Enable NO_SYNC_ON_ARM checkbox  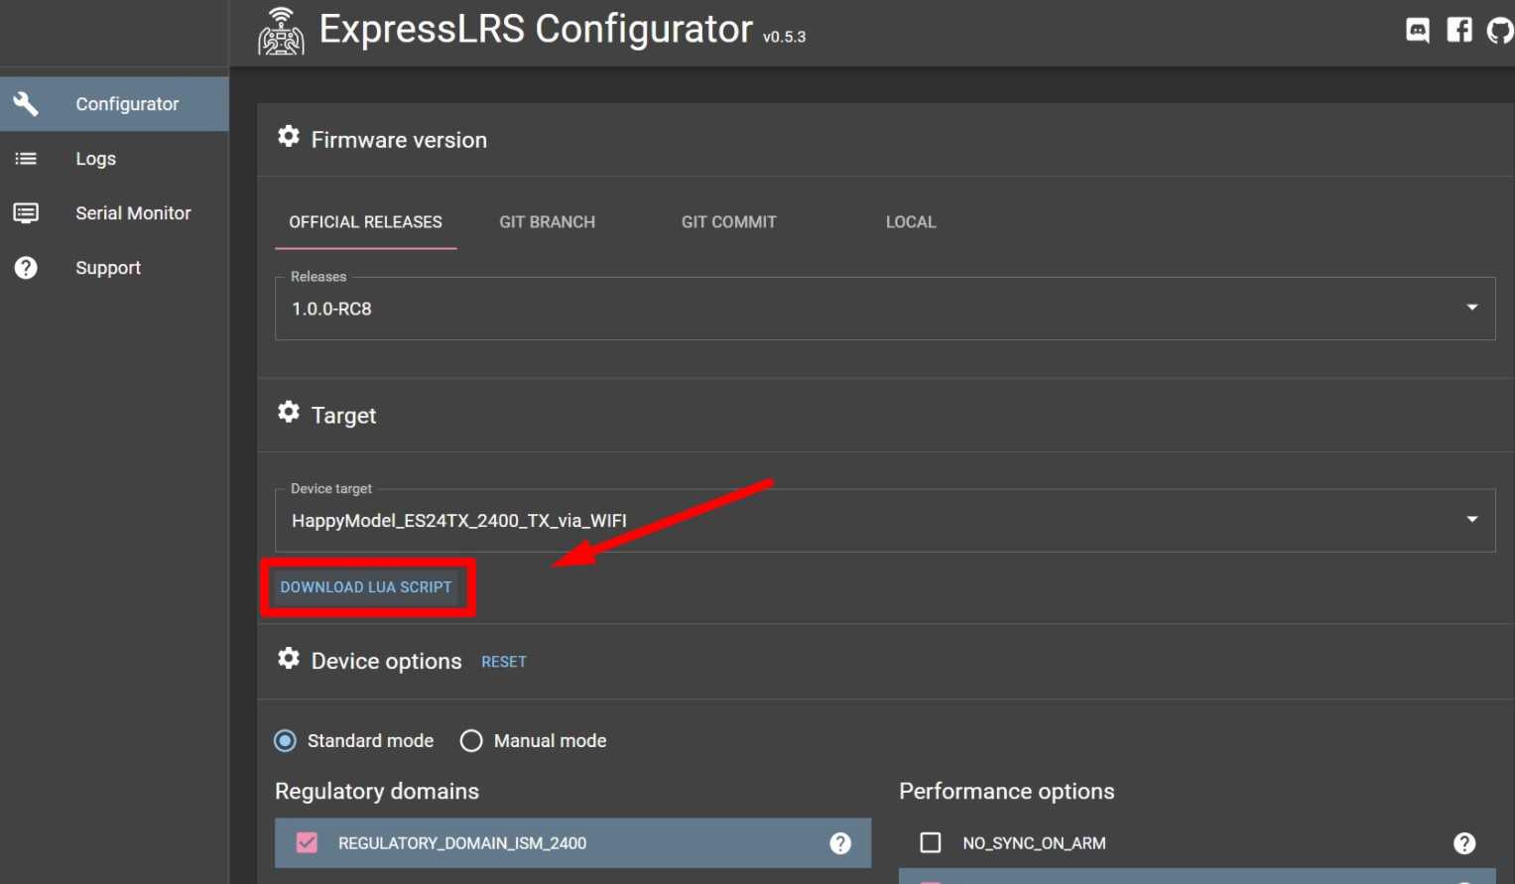click(931, 843)
